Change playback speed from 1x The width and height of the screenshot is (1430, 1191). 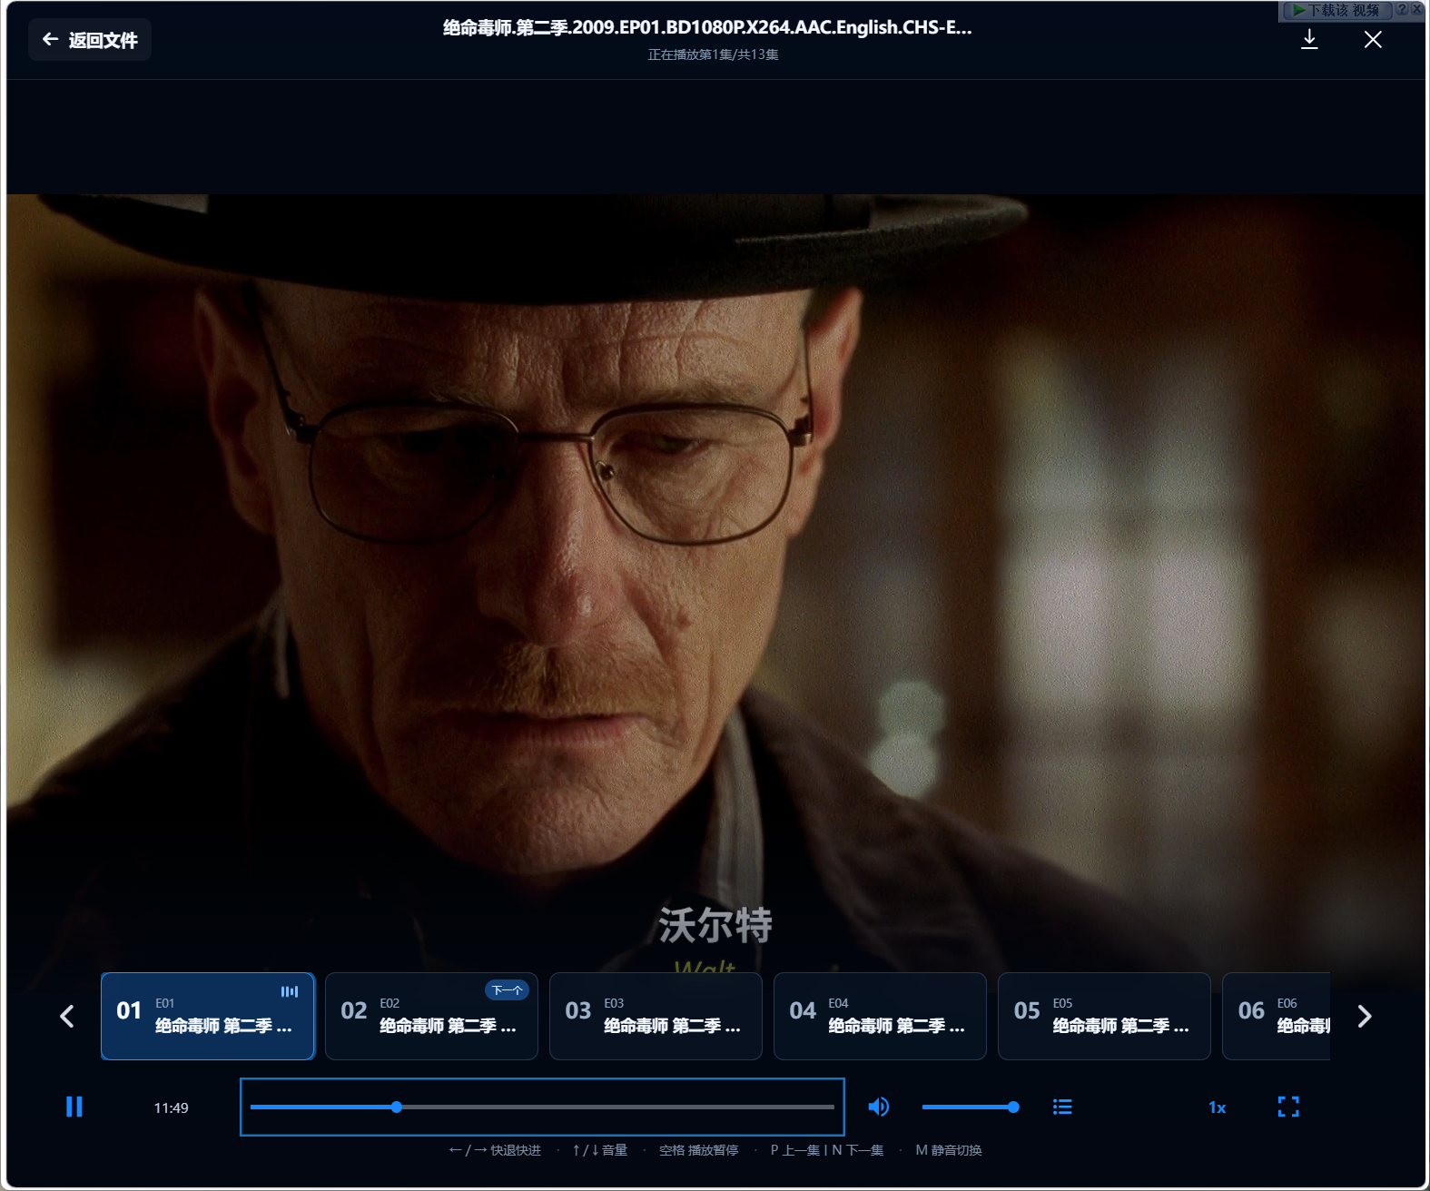(1217, 1107)
